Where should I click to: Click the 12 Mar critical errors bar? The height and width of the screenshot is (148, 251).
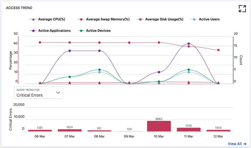218,131
